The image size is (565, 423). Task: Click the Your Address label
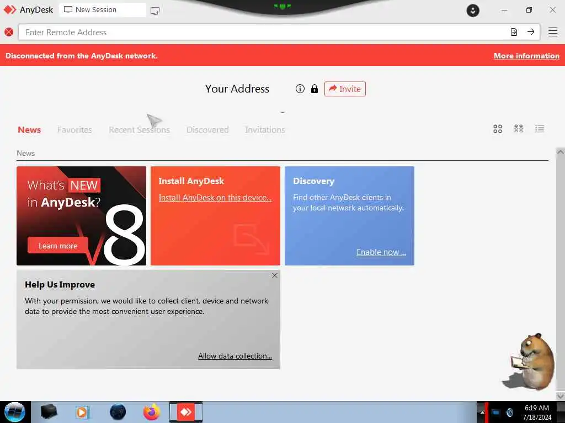237,89
